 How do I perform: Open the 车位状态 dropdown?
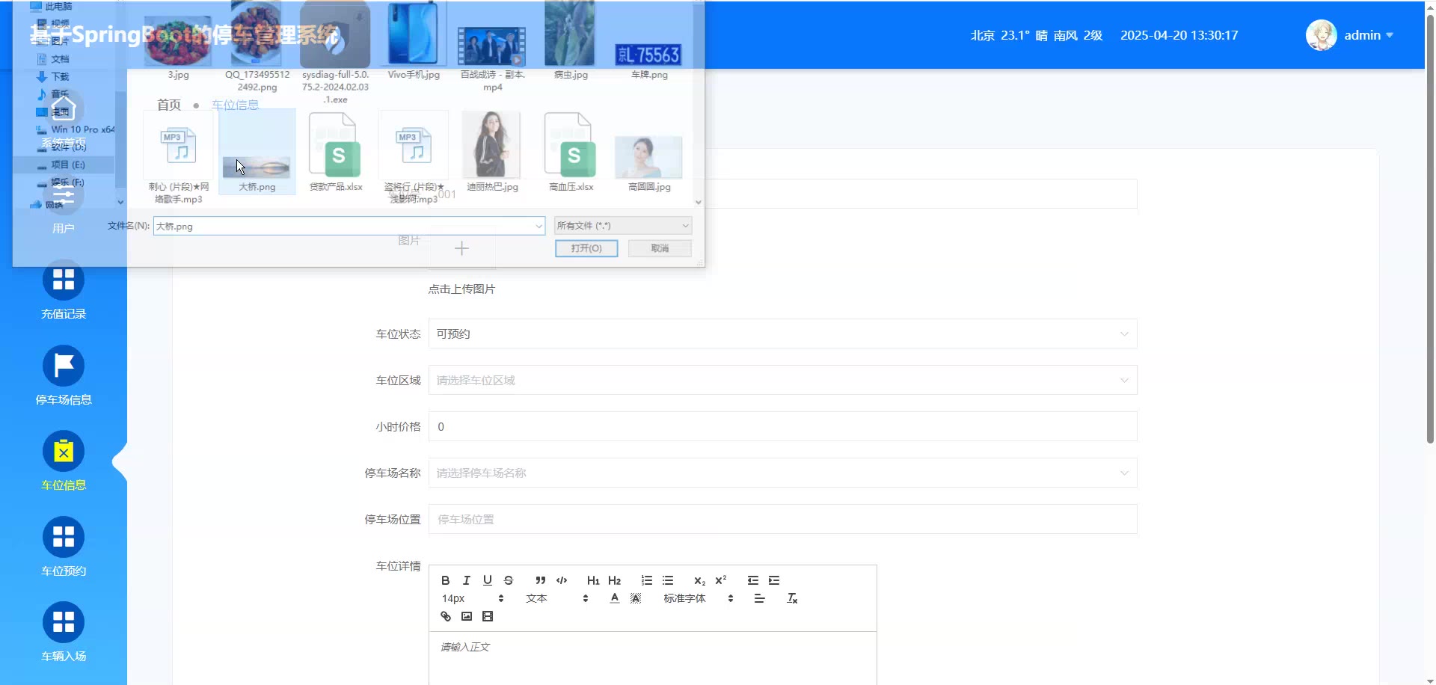782,334
